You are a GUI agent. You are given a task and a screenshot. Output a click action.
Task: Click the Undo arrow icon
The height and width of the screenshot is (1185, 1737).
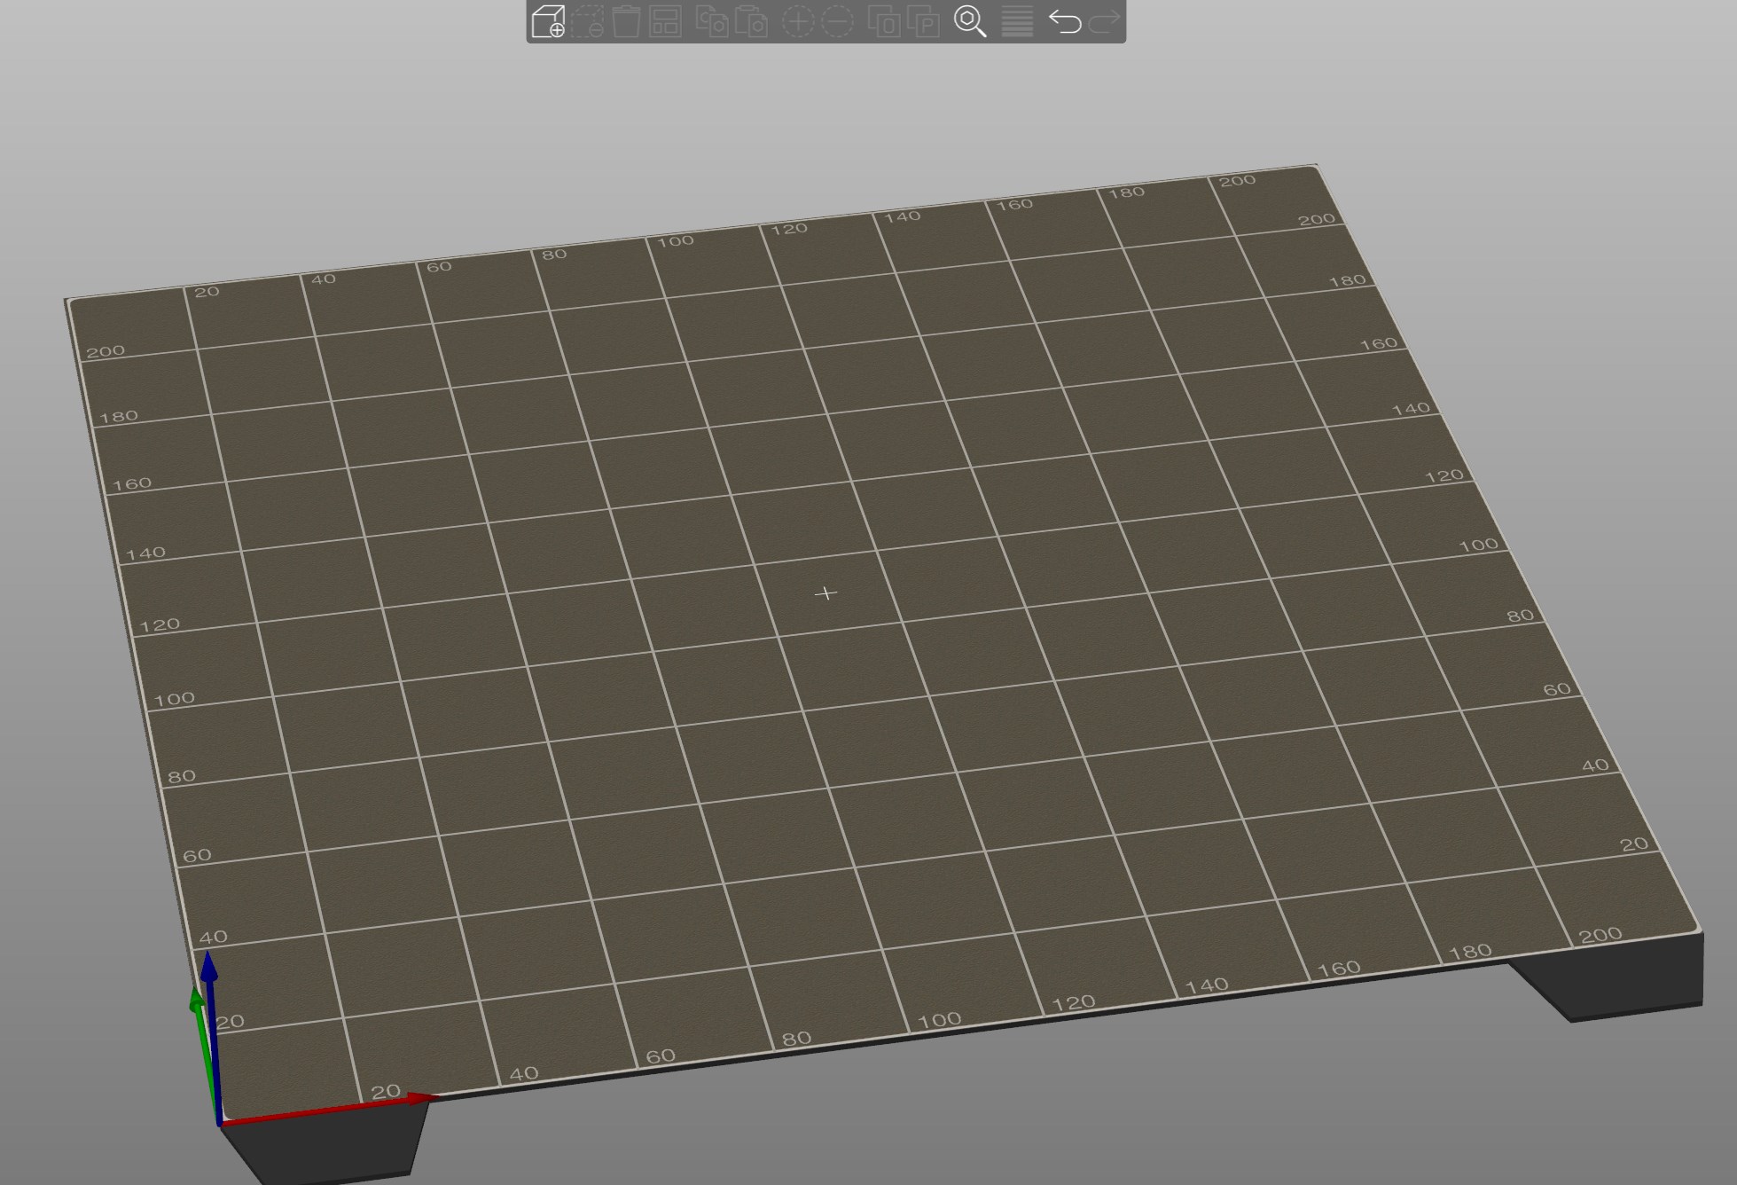1065,24
